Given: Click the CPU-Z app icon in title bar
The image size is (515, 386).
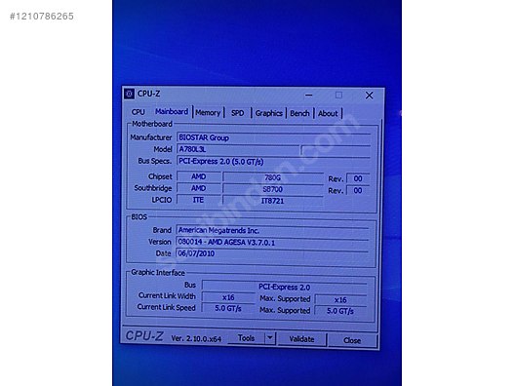Looking at the screenshot, I should point(129,94).
